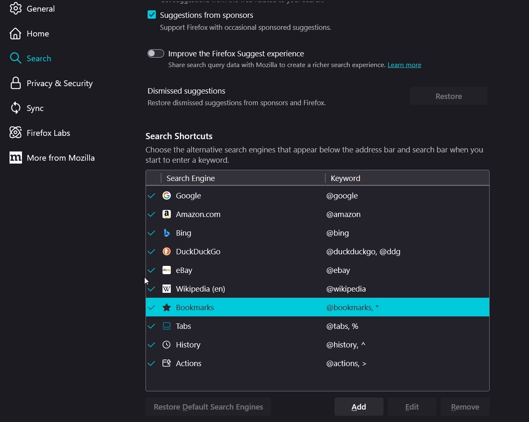Click the eBay logo icon
This screenshot has width=529, height=422.
pyautogui.click(x=167, y=270)
